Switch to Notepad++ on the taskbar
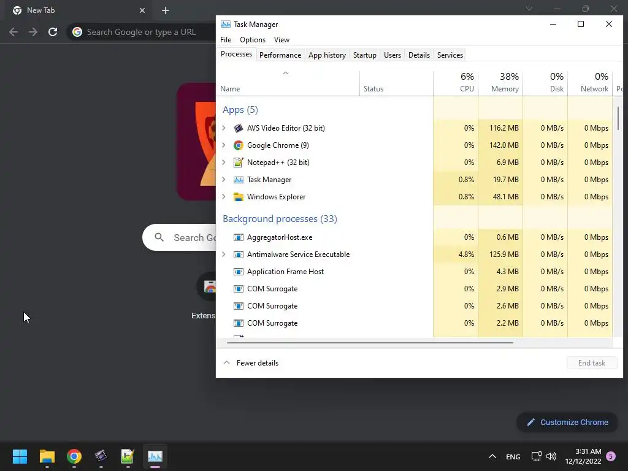This screenshot has width=628, height=471. (128, 456)
